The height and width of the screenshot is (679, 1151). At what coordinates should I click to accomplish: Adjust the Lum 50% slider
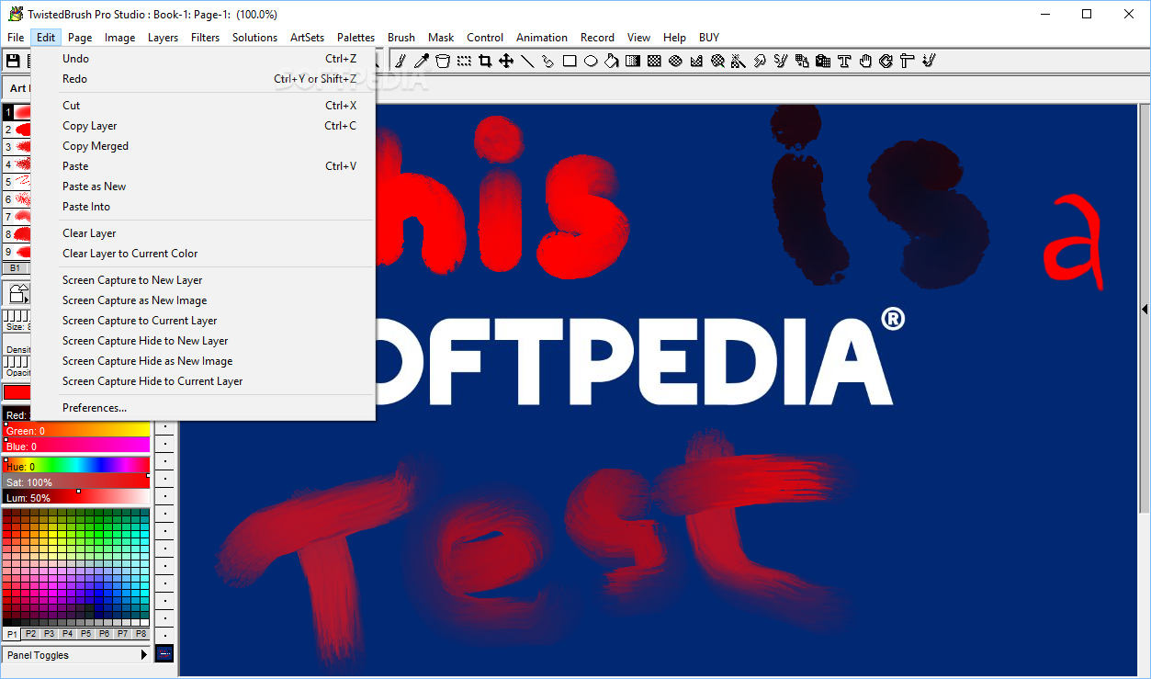click(76, 498)
